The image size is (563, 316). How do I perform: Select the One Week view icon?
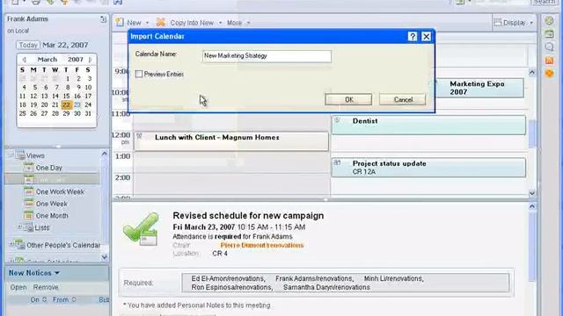(x=28, y=203)
